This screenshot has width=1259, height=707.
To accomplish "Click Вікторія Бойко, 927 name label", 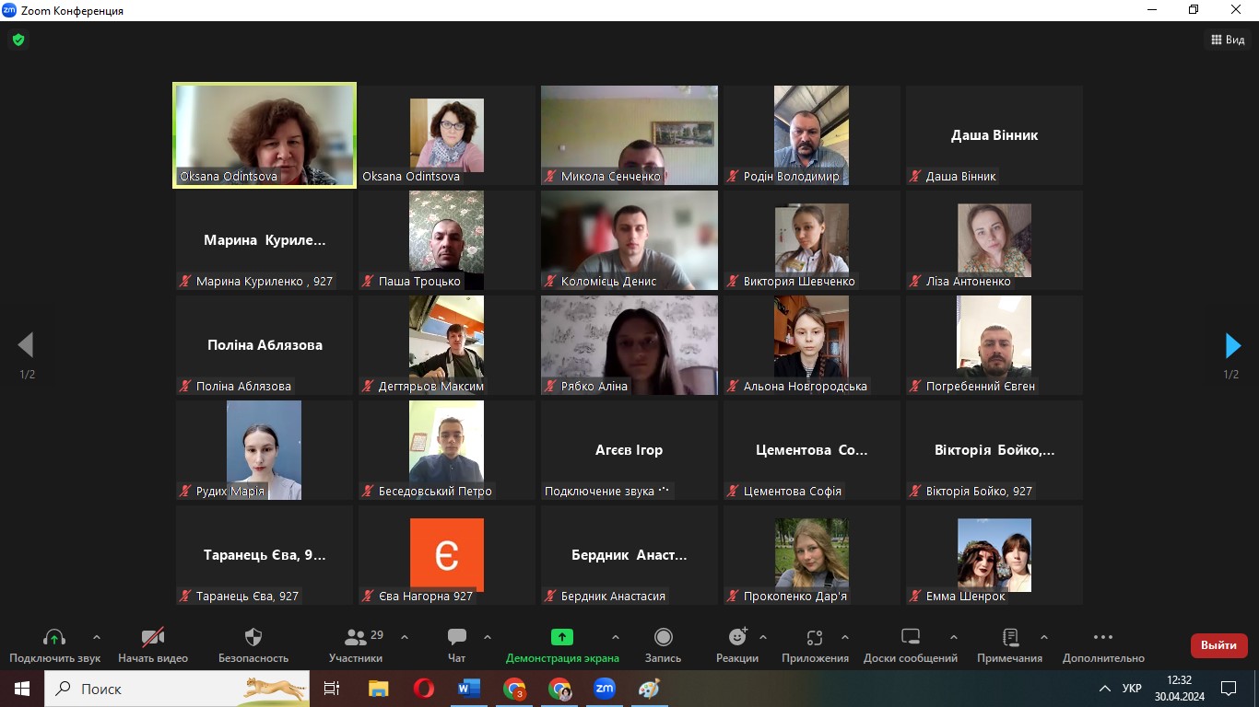I will click(x=979, y=492).
